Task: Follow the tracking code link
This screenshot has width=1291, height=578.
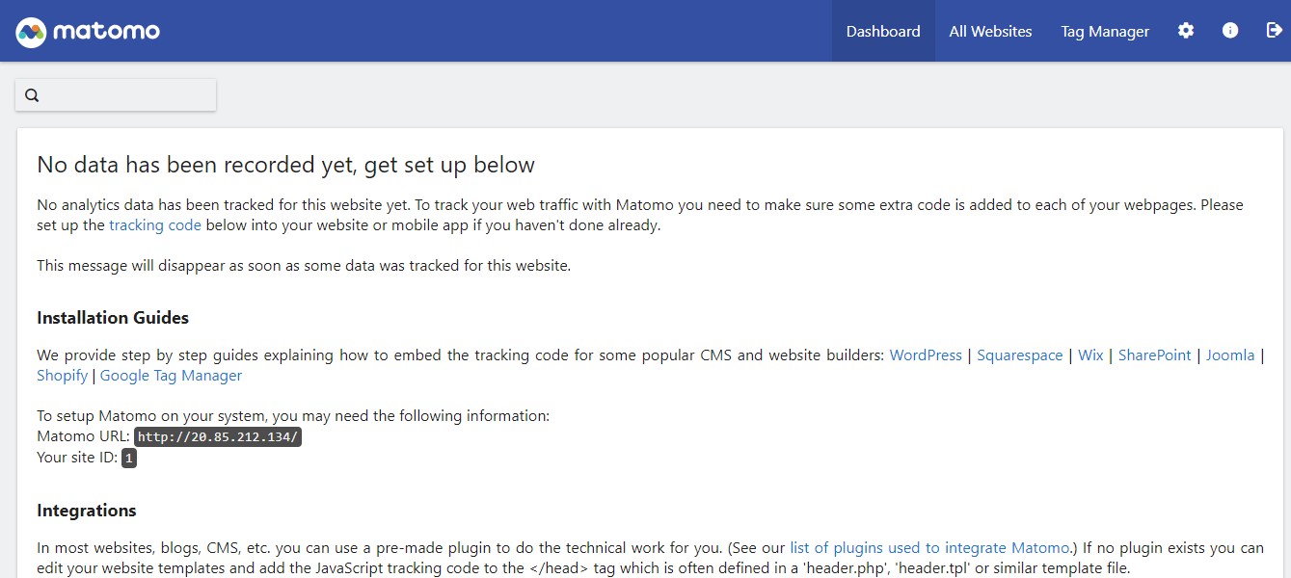Action: [x=155, y=225]
